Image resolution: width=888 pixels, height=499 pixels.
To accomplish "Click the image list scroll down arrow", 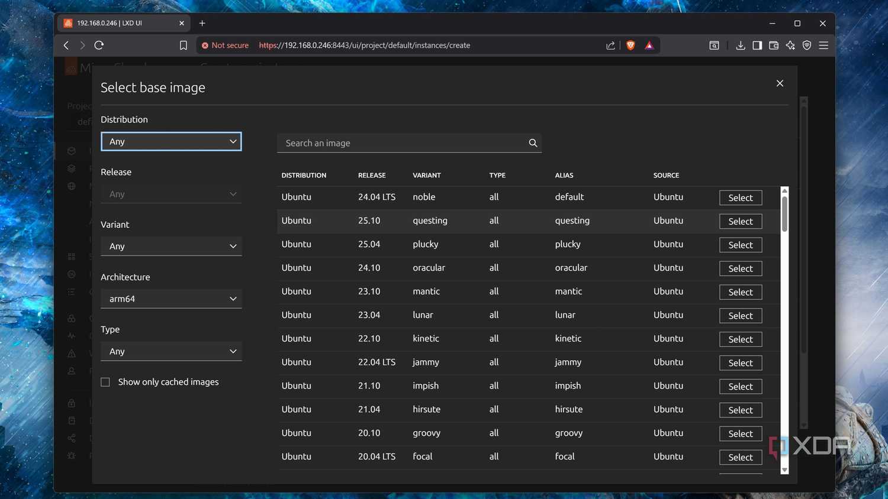I will pos(784,470).
